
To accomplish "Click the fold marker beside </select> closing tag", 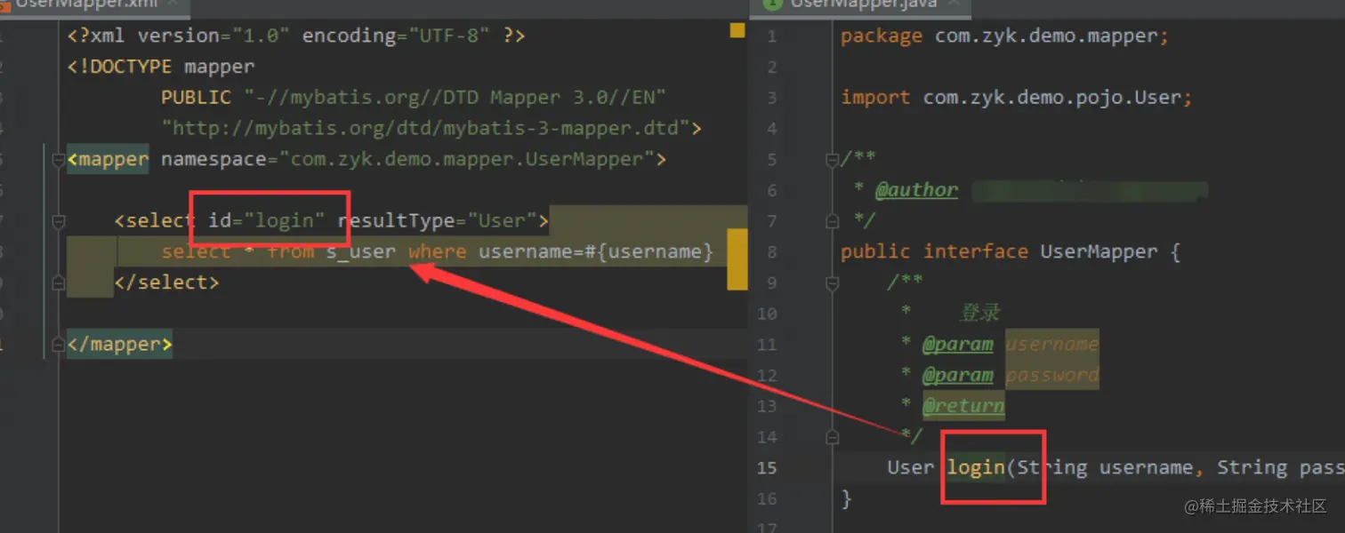I will pyautogui.click(x=59, y=283).
